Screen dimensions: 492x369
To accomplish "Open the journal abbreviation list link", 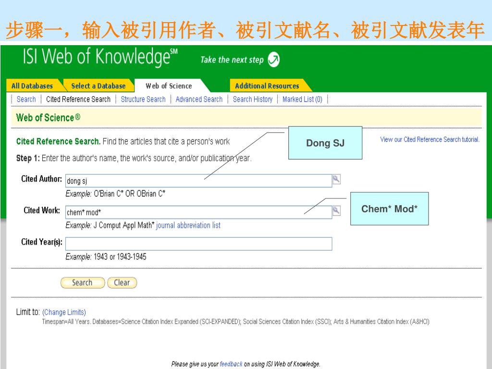I will coord(188,225).
